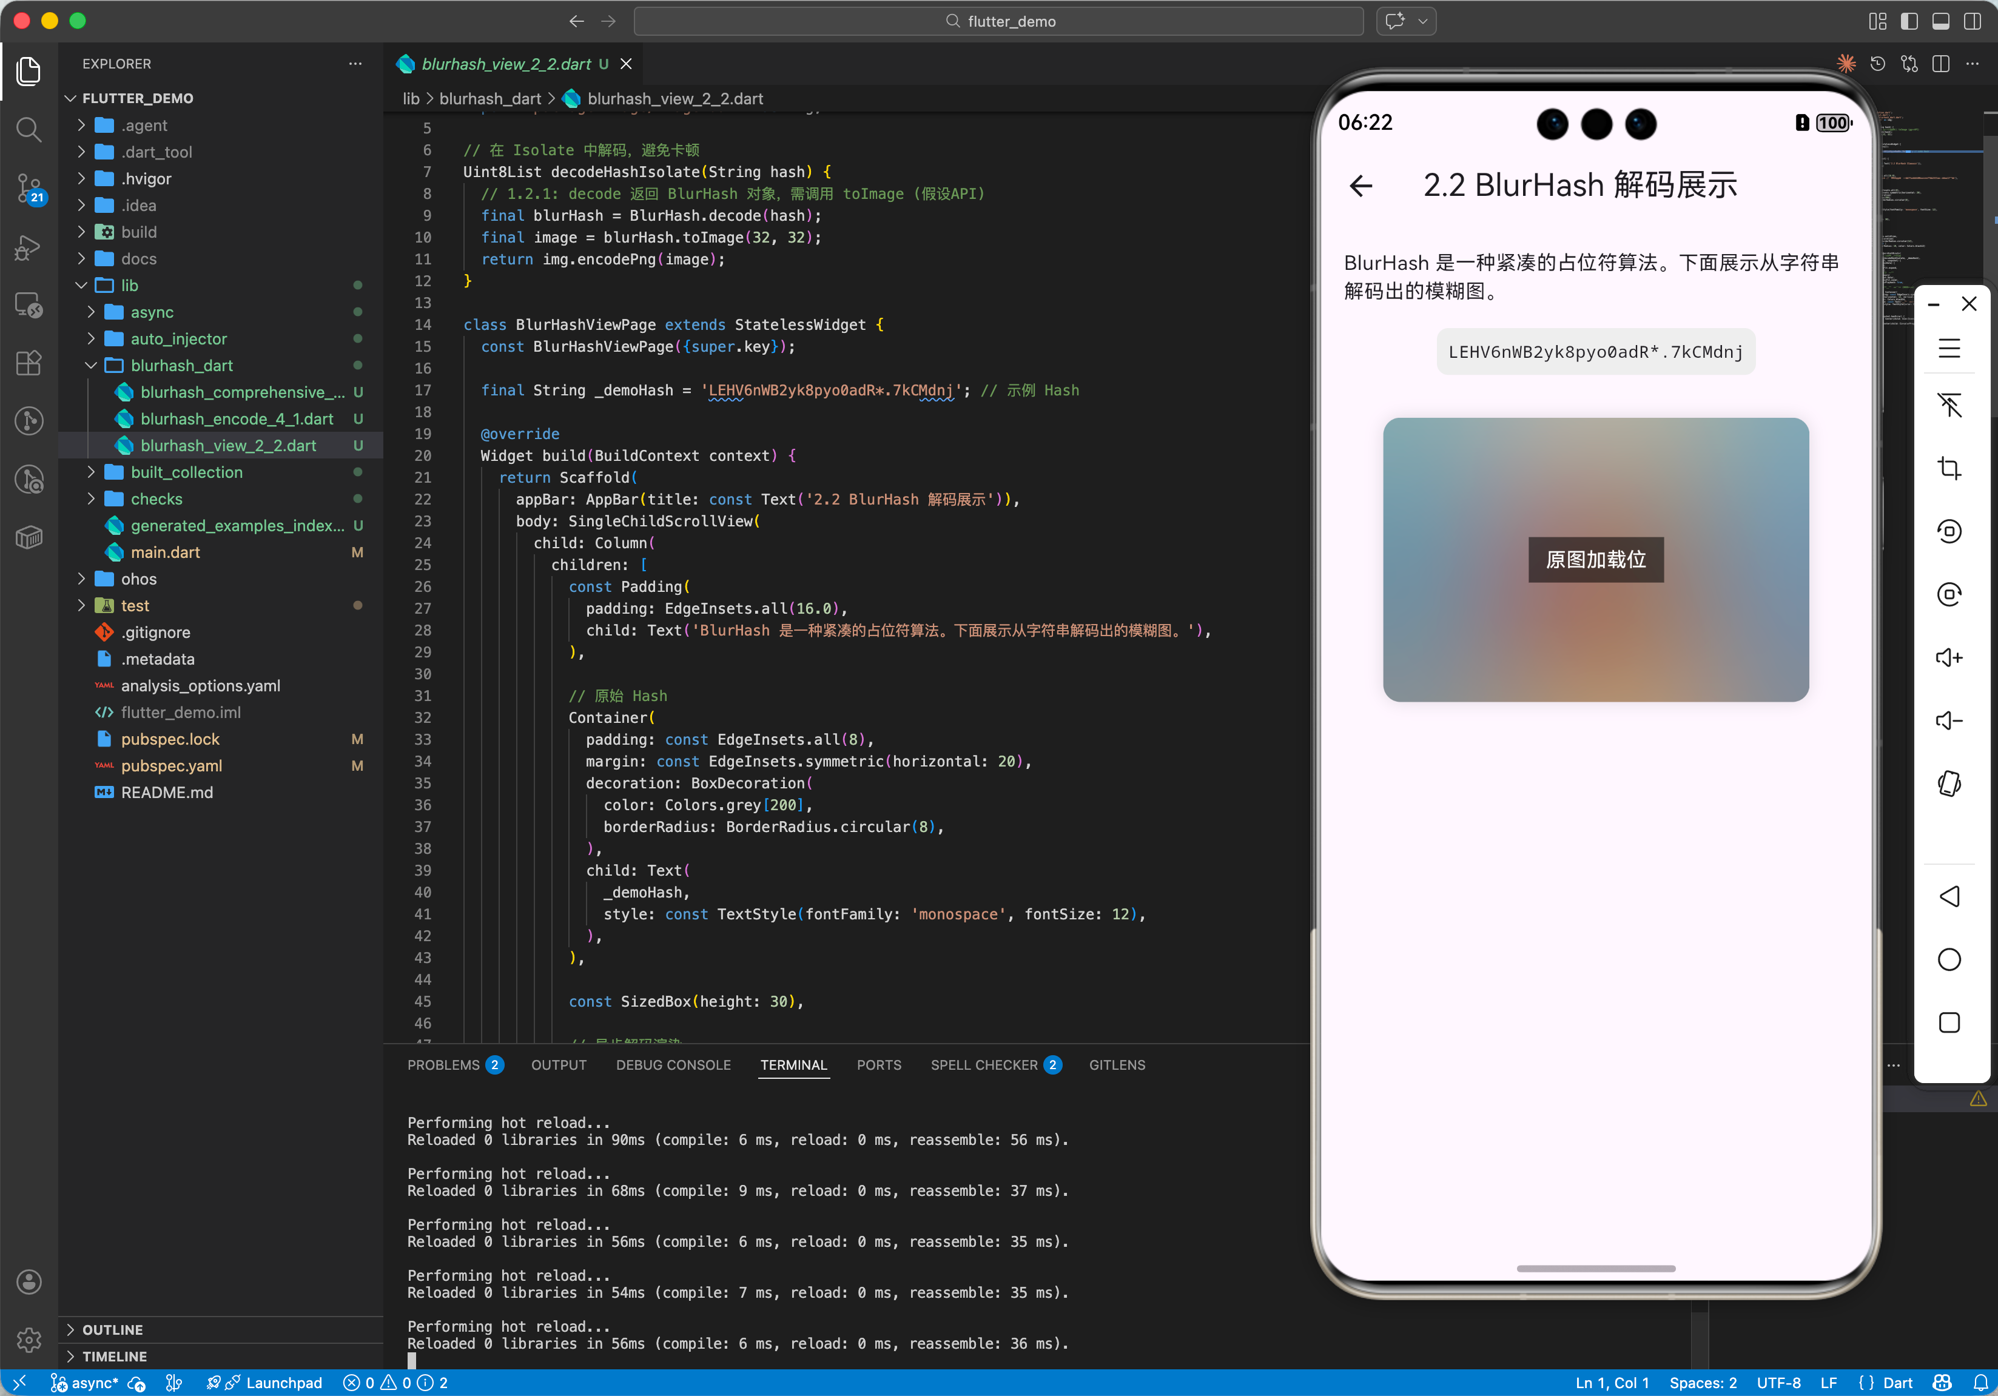Click the emulator crop screenshot icon
Image resolution: width=1998 pixels, height=1396 pixels.
pyautogui.click(x=1948, y=468)
